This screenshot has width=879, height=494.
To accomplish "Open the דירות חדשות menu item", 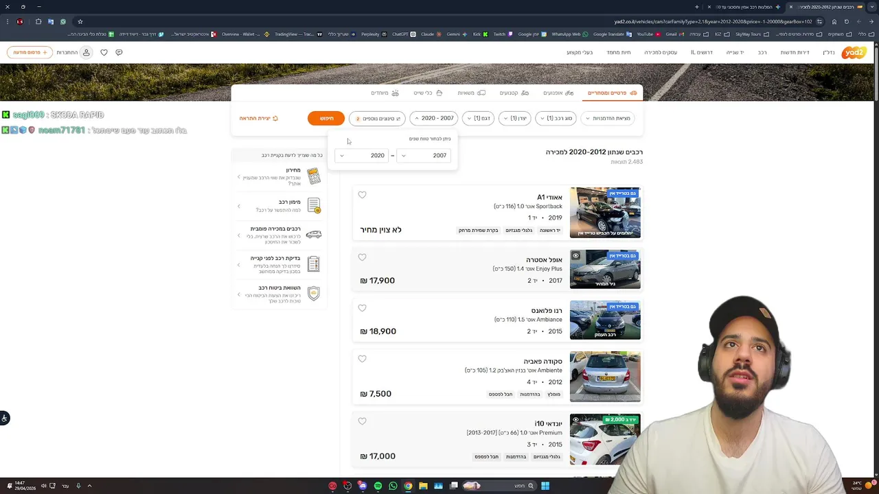I will tap(795, 52).
